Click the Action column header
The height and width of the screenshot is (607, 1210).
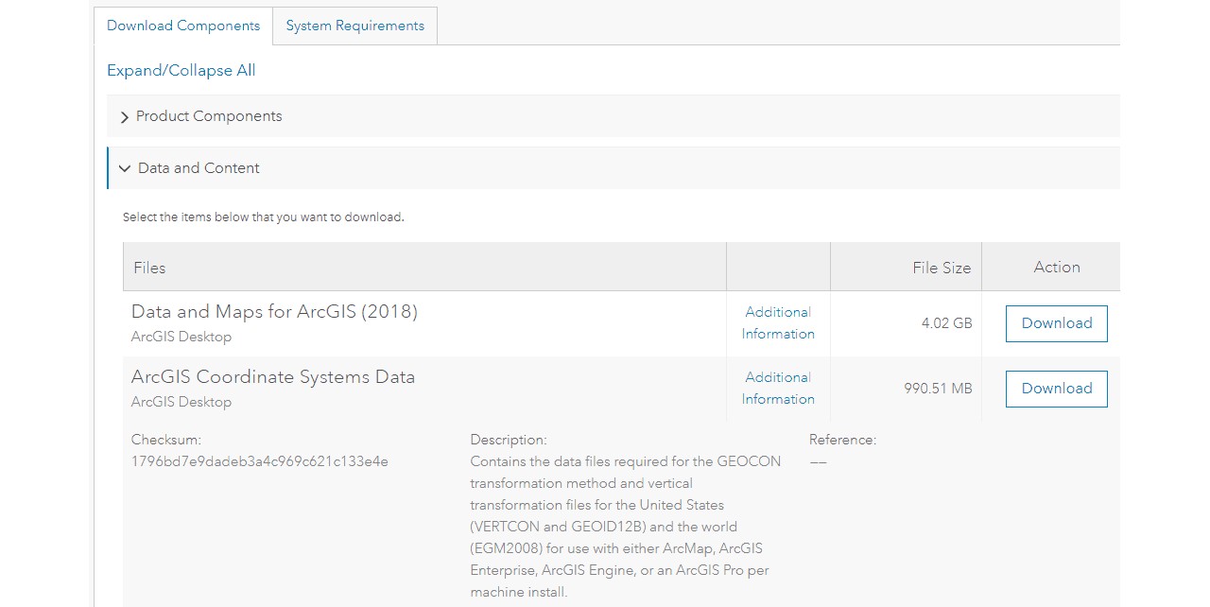tap(1056, 267)
